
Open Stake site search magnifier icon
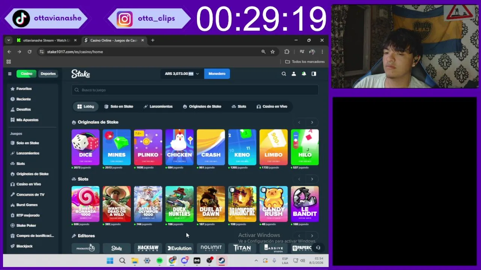pos(284,74)
